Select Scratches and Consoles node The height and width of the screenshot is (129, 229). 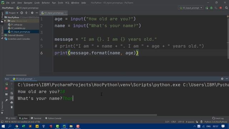[x=19, y=39]
